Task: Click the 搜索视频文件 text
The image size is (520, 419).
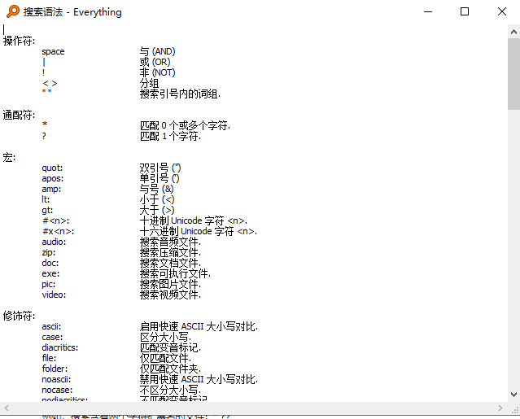Action: click(x=170, y=295)
